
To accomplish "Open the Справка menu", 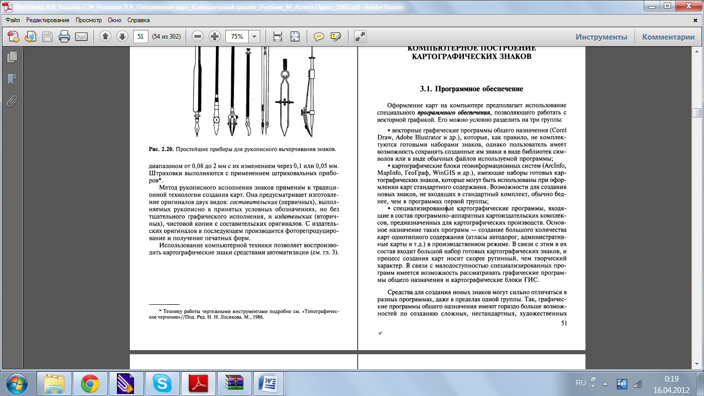I will [139, 20].
